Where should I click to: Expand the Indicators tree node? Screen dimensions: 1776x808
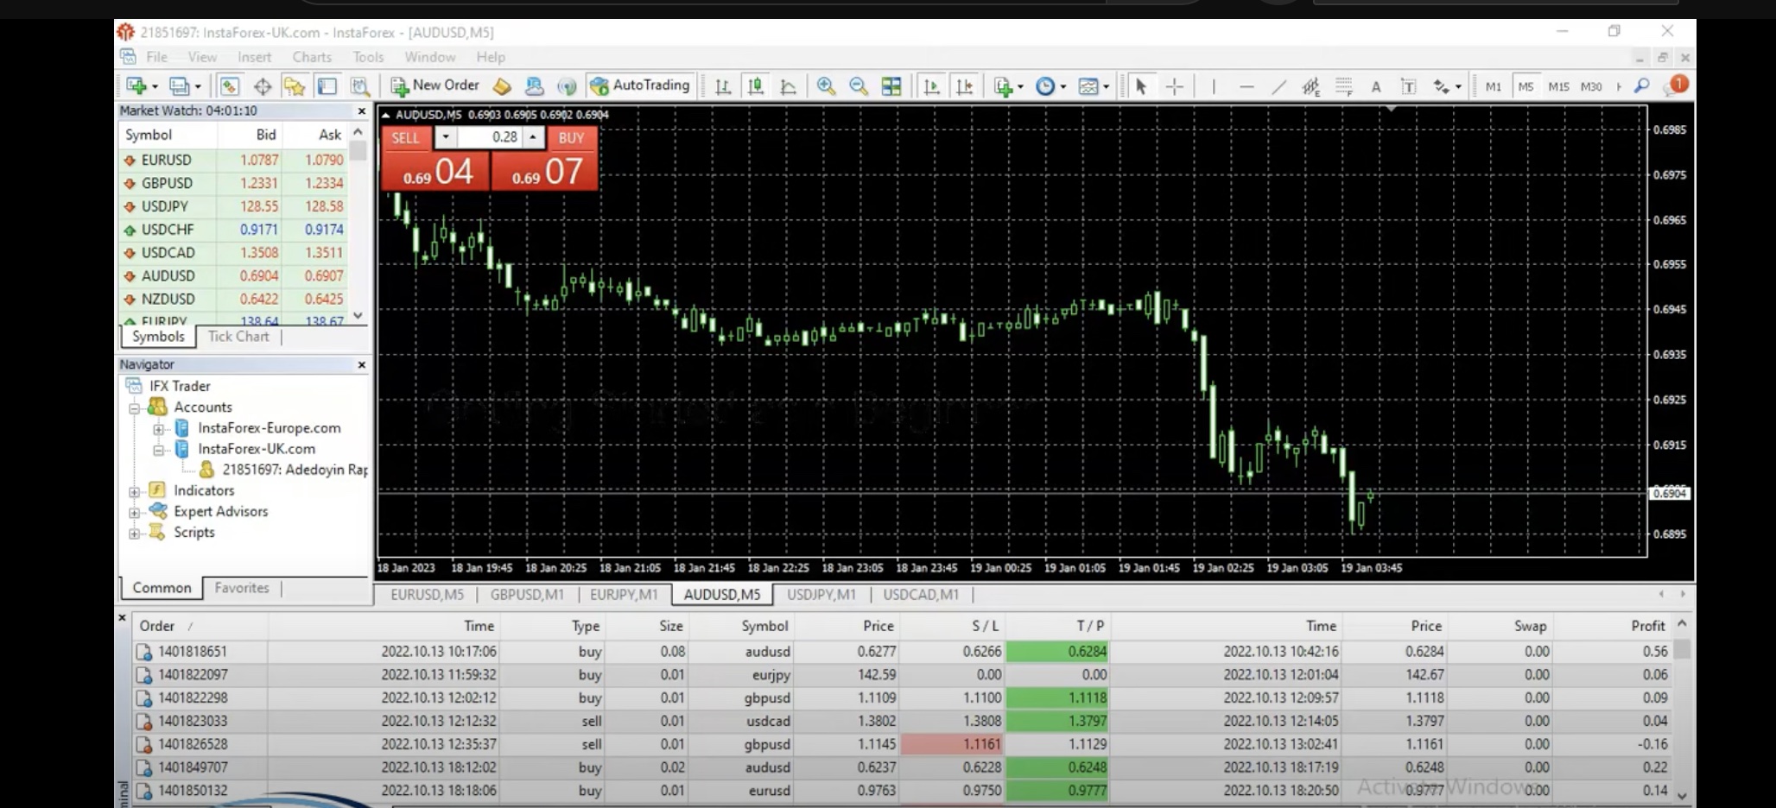tap(135, 491)
